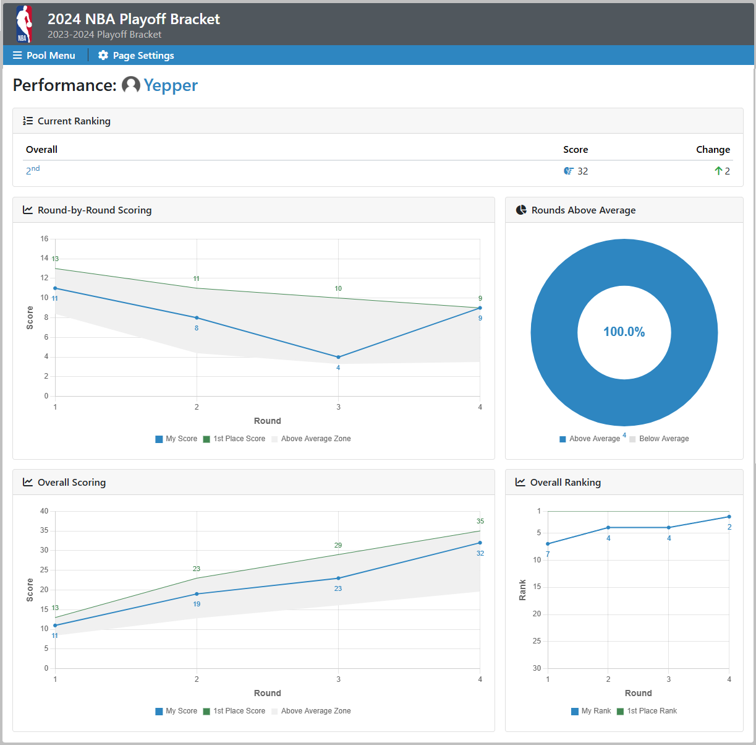The height and width of the screenshot is (745, 756).
Task: Click the score icon next to 32
Action: click(x=569, y=171)
